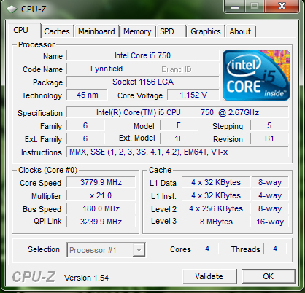Click the Level 3 cache size field
Viewport: 305px width, 293px height.
point(216,222)
